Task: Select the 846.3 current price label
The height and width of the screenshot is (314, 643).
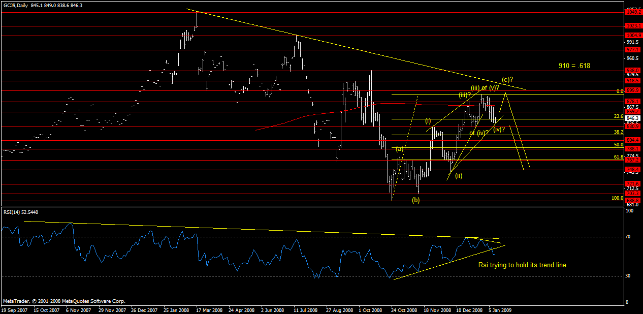Action: [633, 118]
